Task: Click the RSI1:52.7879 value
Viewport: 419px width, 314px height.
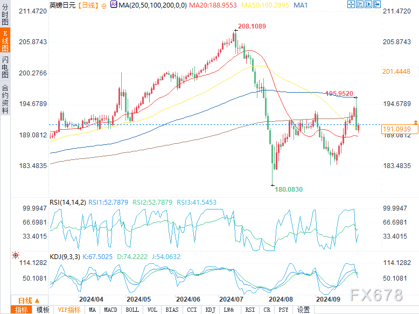Action: coord(108,203)
